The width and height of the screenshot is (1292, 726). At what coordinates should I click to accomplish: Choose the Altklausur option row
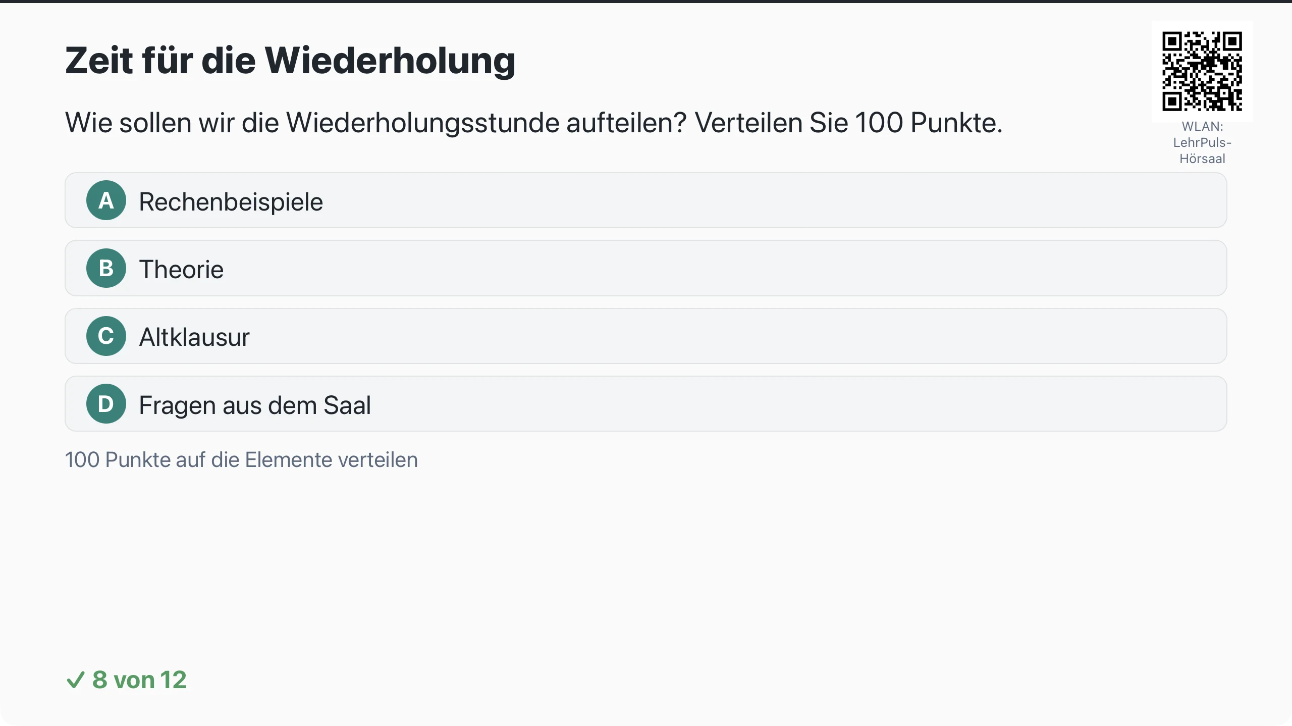(645, 336)
